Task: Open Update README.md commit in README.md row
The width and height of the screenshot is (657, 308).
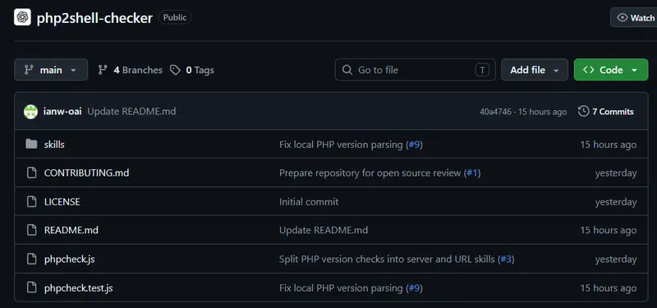Action: click(324, 230)
